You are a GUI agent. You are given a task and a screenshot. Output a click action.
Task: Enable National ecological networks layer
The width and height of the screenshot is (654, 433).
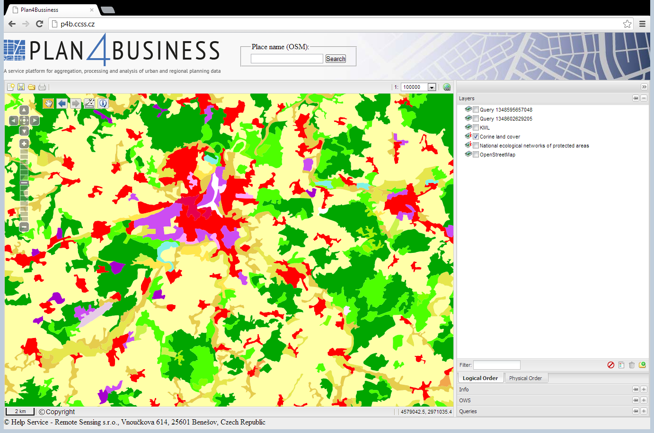(x=476, y=146)
